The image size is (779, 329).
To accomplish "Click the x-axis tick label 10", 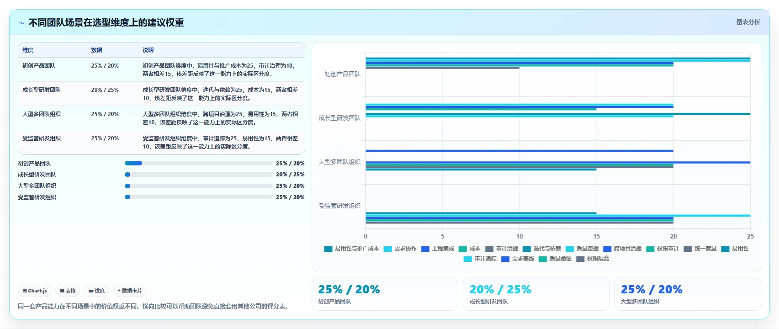I will 519,236.
